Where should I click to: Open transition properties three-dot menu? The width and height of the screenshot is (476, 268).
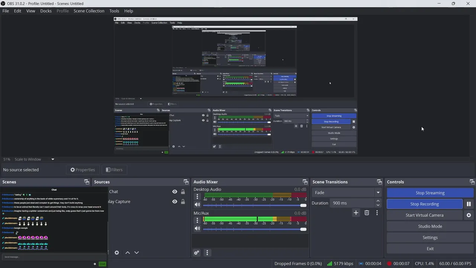click(377, 213)
